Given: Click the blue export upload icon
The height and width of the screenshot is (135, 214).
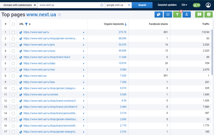Looking at the screenshot, I should click(x=187, y=15).
